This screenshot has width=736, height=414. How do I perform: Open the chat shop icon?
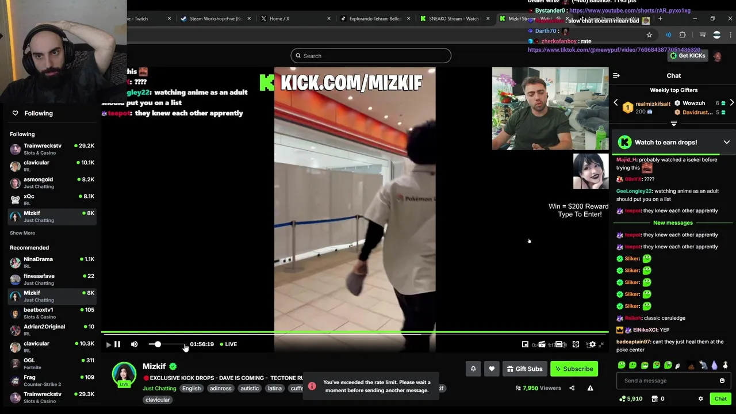click(x=654, y=398)
